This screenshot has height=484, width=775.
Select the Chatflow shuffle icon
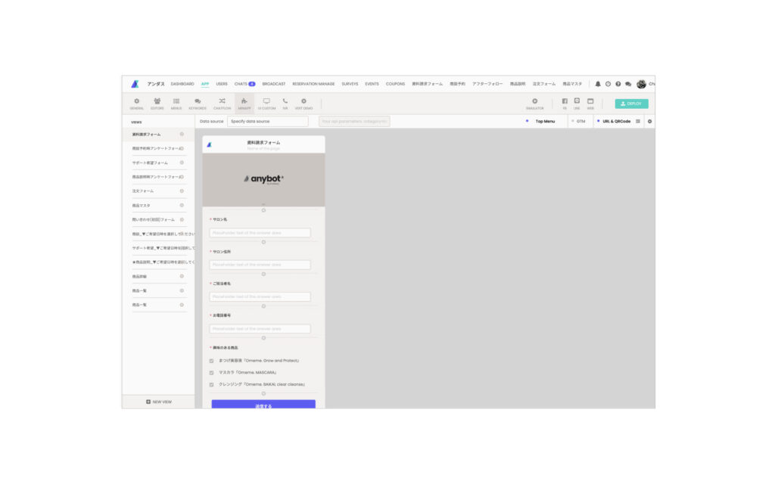[222, 102]
